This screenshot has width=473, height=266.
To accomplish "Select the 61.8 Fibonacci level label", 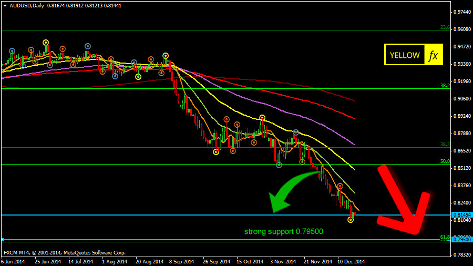I will (444, 238).
